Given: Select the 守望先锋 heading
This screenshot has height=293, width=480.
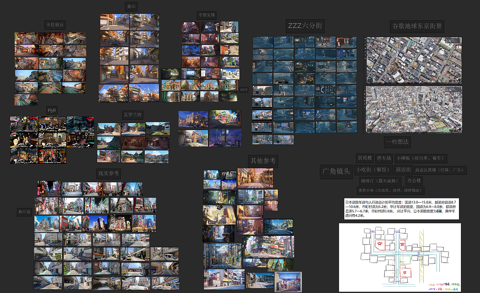Looking at the screenshot, I should (x=207, y=15).
